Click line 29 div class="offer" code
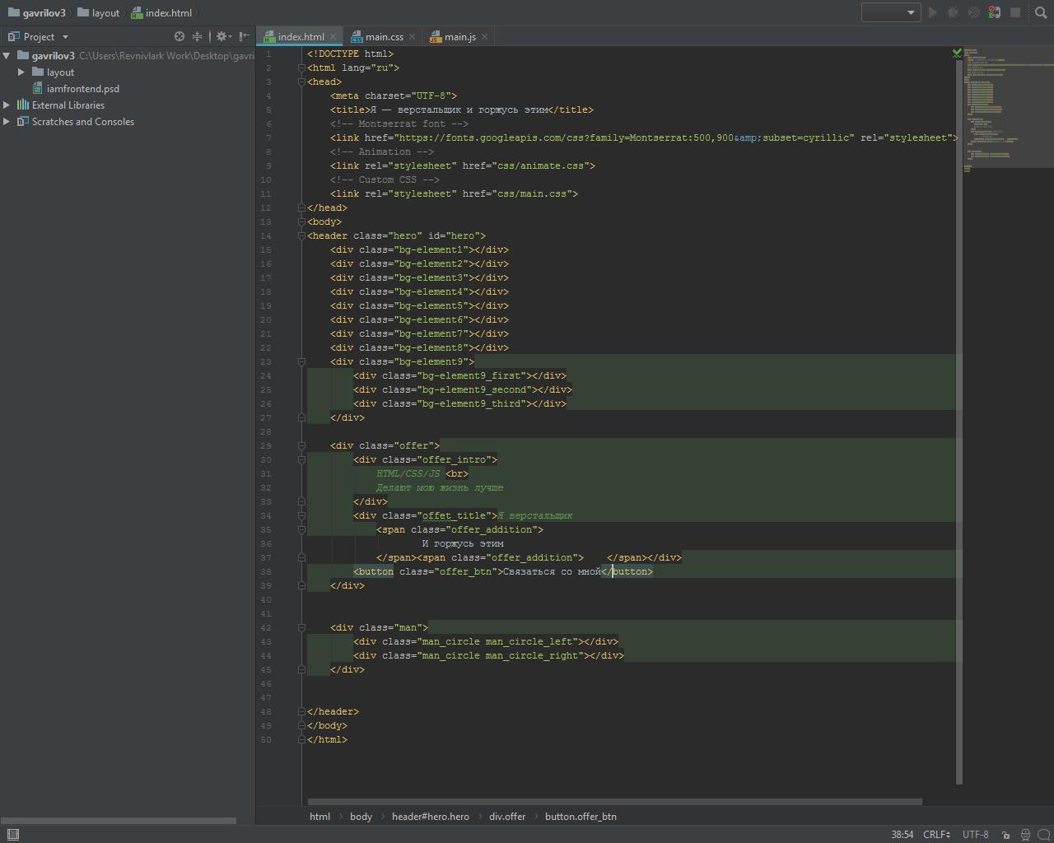 [x=385, y=445]
